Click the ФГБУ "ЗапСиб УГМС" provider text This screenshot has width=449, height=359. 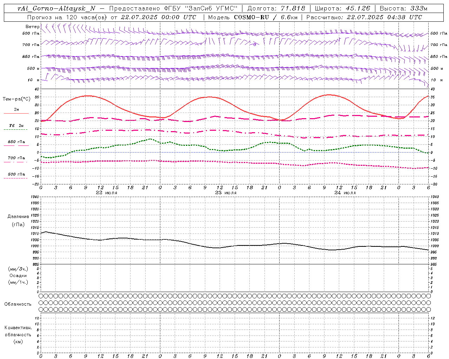tap(201, 9)
